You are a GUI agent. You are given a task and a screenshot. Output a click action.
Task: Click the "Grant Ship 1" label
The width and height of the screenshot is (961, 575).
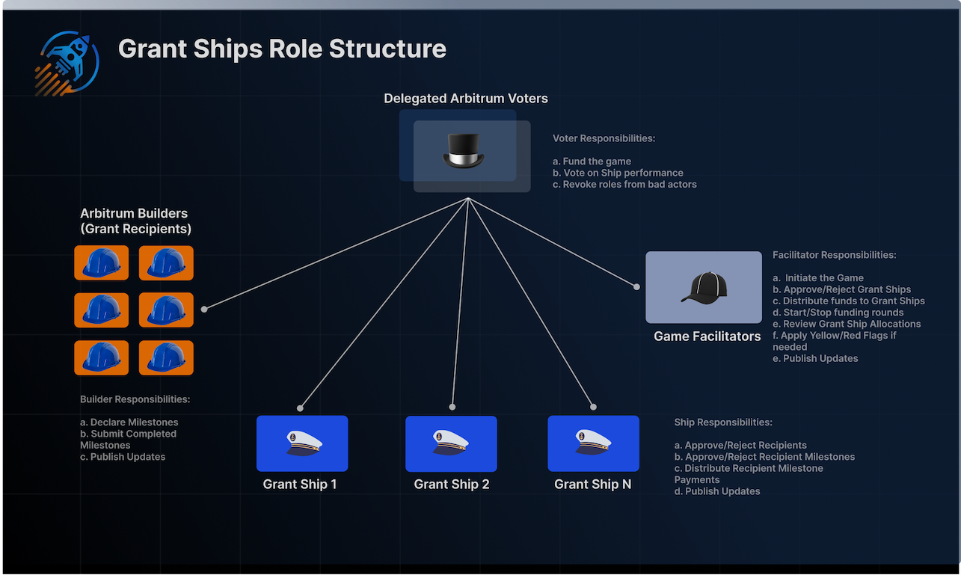(300, 485)
